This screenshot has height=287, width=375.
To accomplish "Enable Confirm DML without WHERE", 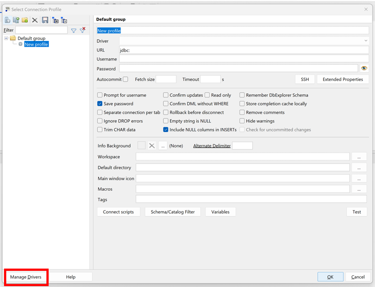I will pyautogui.click(x=166, y=104).
